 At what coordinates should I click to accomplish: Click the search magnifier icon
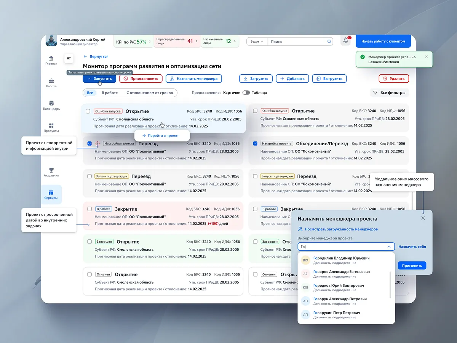(329, 42)
